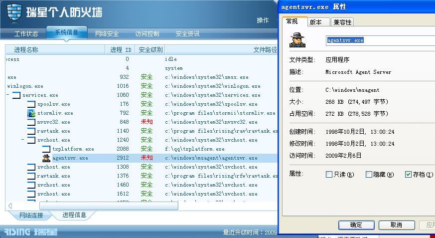The height and width of the screenshot is (238, 435).
Task: Click the process ID 2912 cell
Action: pos(123,158)
